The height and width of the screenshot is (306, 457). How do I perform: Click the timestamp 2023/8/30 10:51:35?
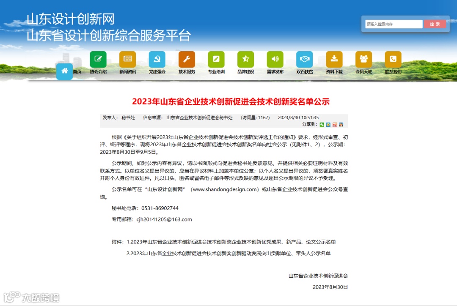[x=298, y=117]
